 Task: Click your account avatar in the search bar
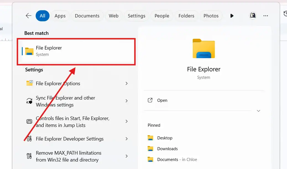coord(252,16)
